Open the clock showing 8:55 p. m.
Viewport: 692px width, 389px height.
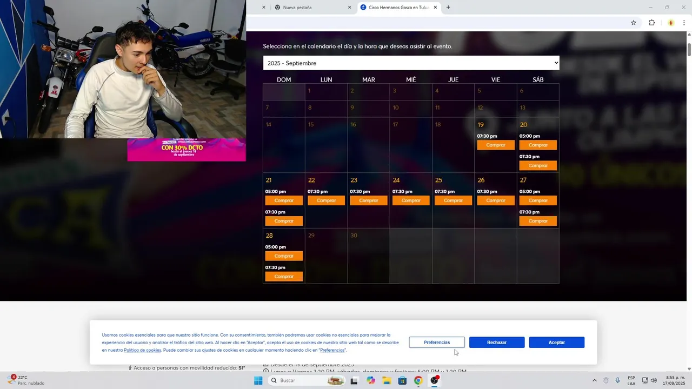(675, 380)
